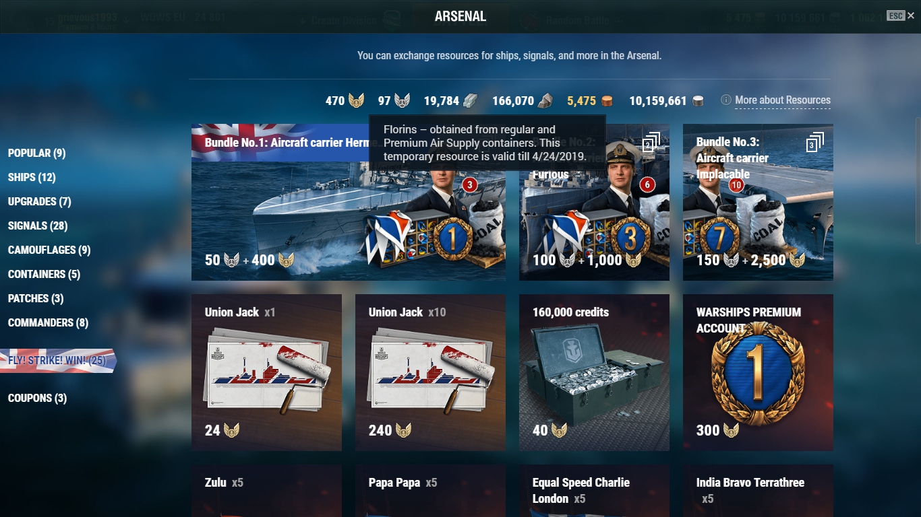Open the CAMOUFLAGES (9) category
Image resolution: width=921 pixels, height=517 pixels.
click(x=49, y=250)
